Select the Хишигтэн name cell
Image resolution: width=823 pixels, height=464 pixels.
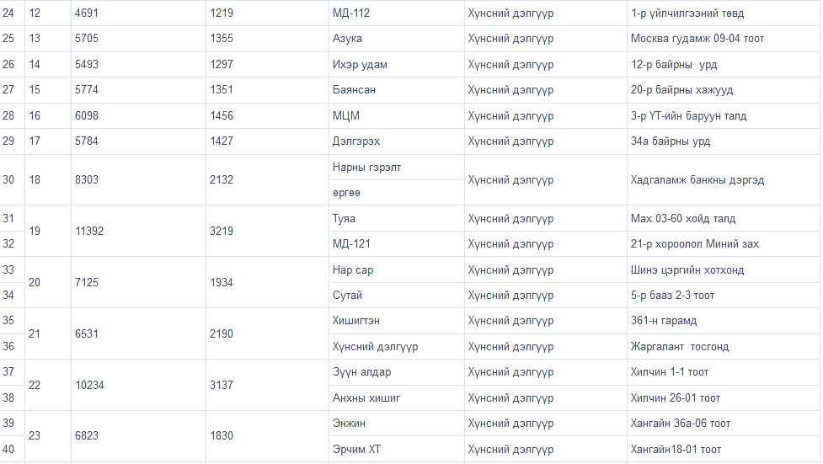click(356, 321)
